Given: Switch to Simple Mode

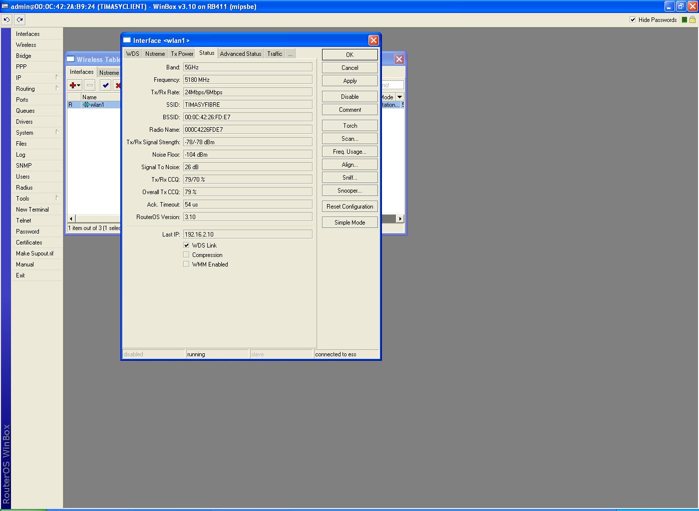Looking at the screenshot, I should [x=350, y=223].
